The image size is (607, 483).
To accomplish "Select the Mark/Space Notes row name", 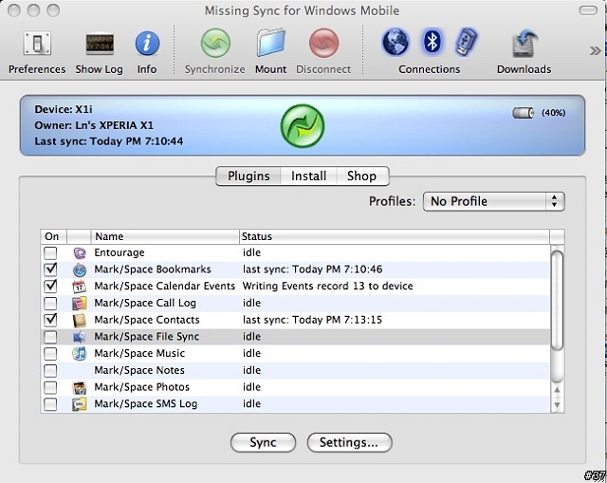I will [x=139, y=370].
